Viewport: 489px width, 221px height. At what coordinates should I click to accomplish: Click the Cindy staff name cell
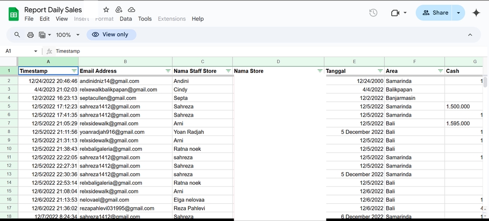click(x=202, y=90)
